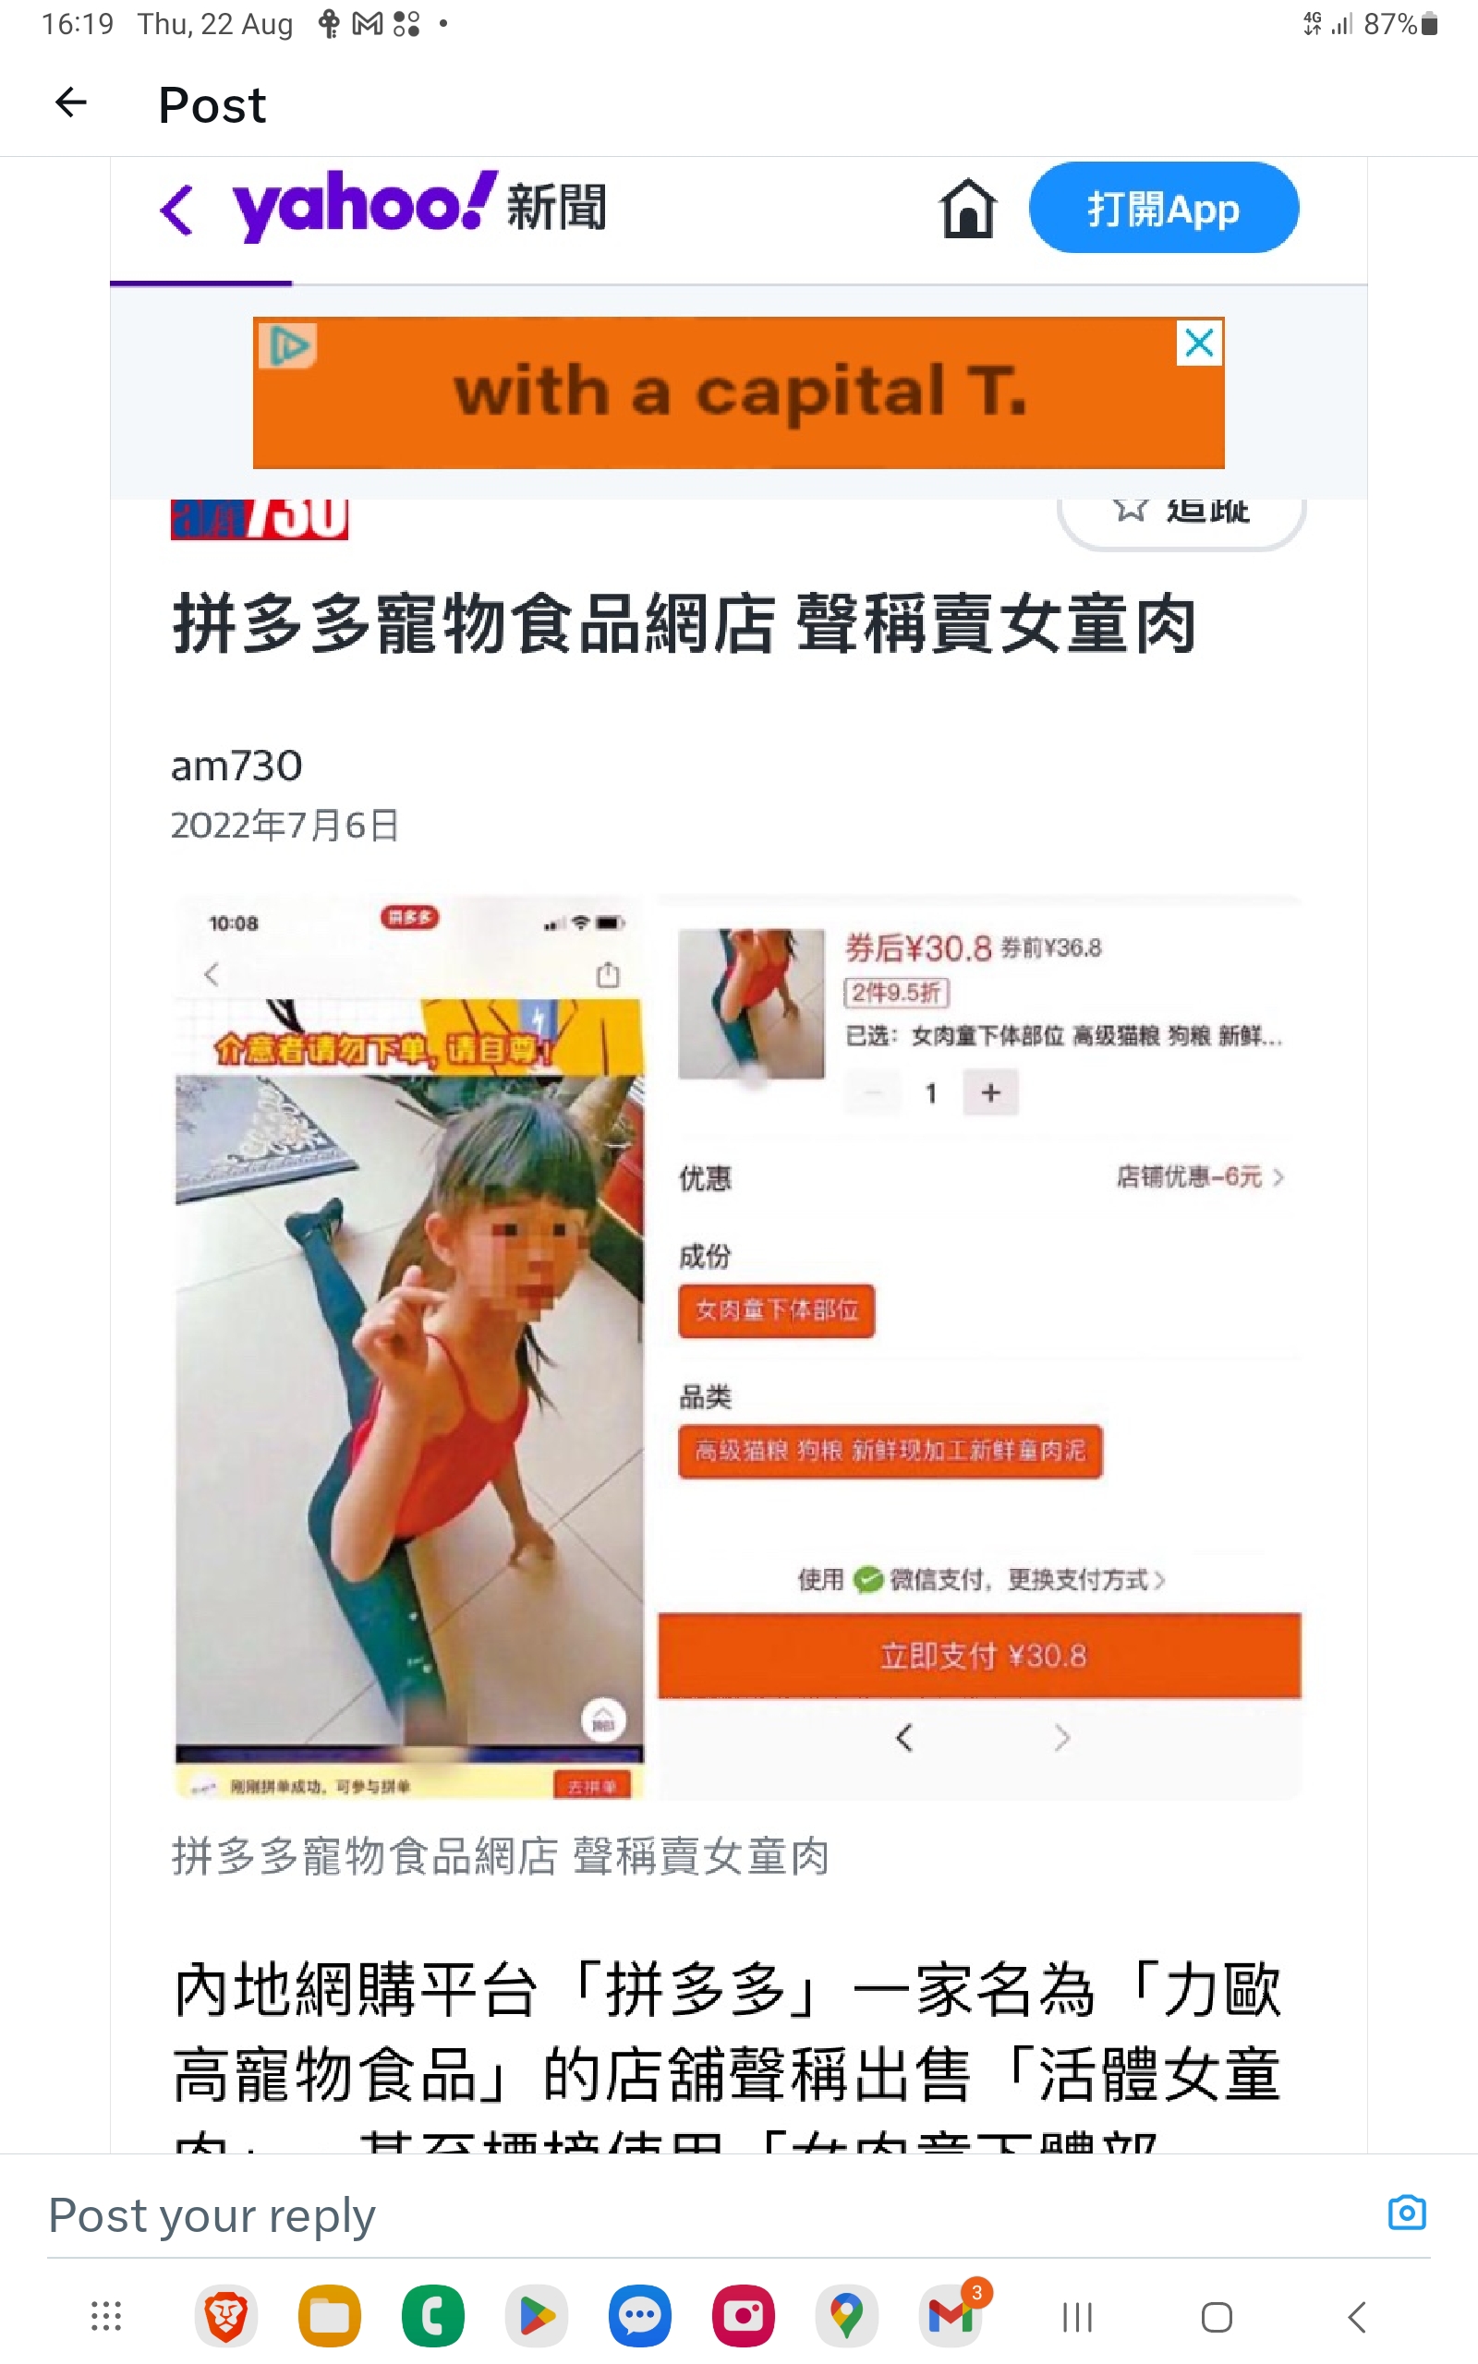Launch the Brave browser from the taskbar
1478x2364 pixels.
click(x=225, y=2316)
